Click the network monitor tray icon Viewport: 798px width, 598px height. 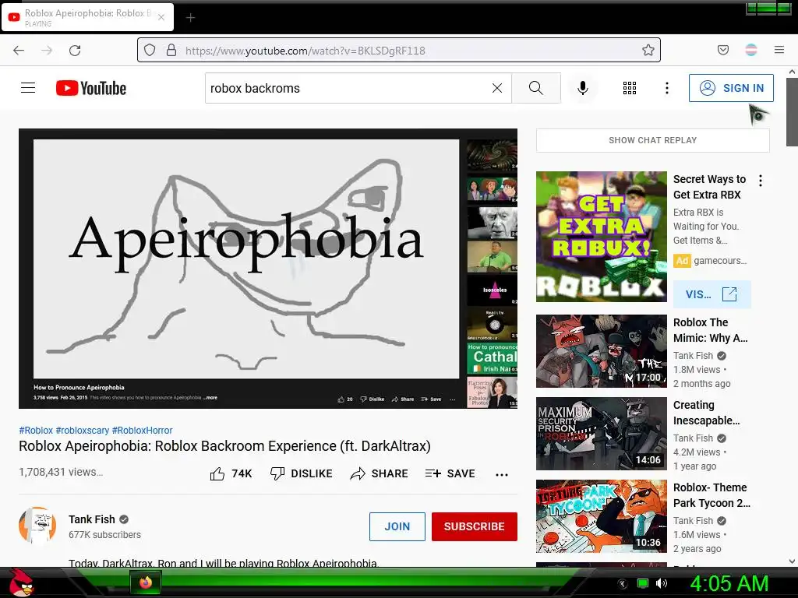643,583
